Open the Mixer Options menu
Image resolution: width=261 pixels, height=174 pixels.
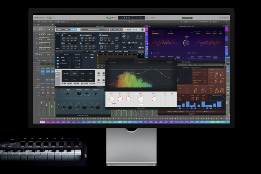(x=44, y=60)
